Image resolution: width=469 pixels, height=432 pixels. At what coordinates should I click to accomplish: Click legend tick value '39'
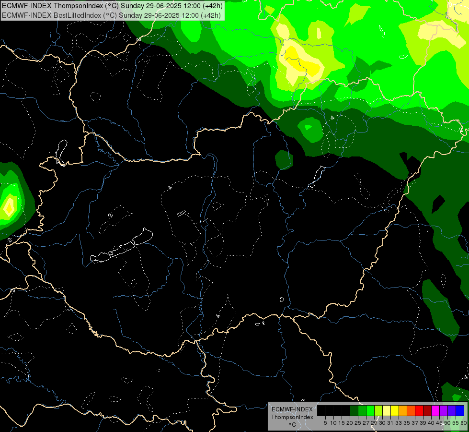(x=423, y=423)
